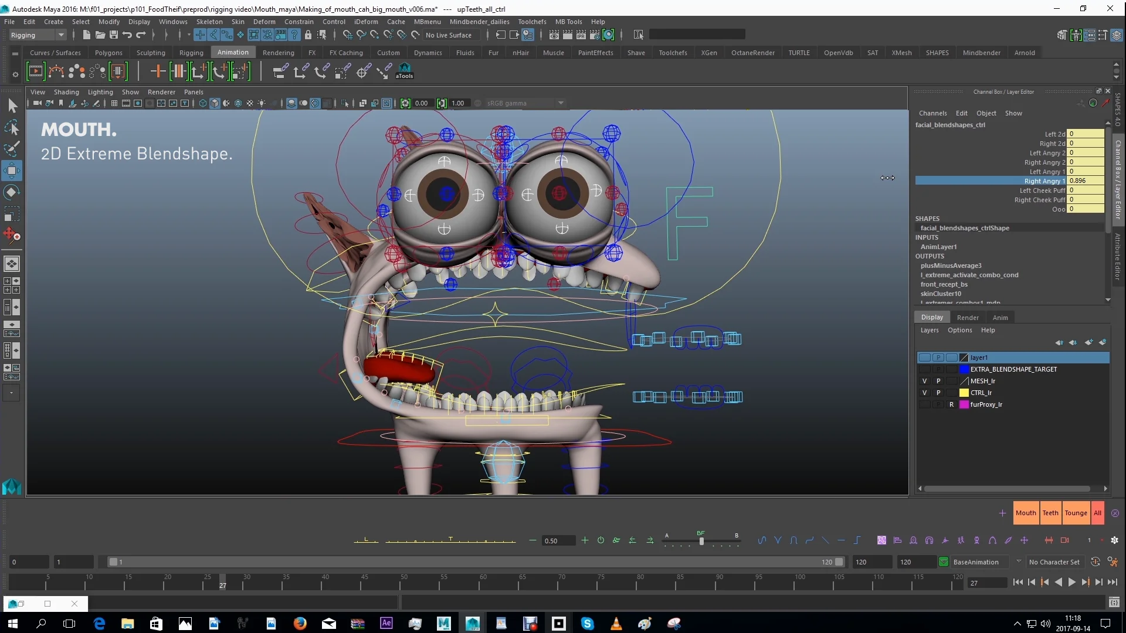
Task: Activate the Paint Selection tool
Action: pyautogui.click(x=12, y=149)
